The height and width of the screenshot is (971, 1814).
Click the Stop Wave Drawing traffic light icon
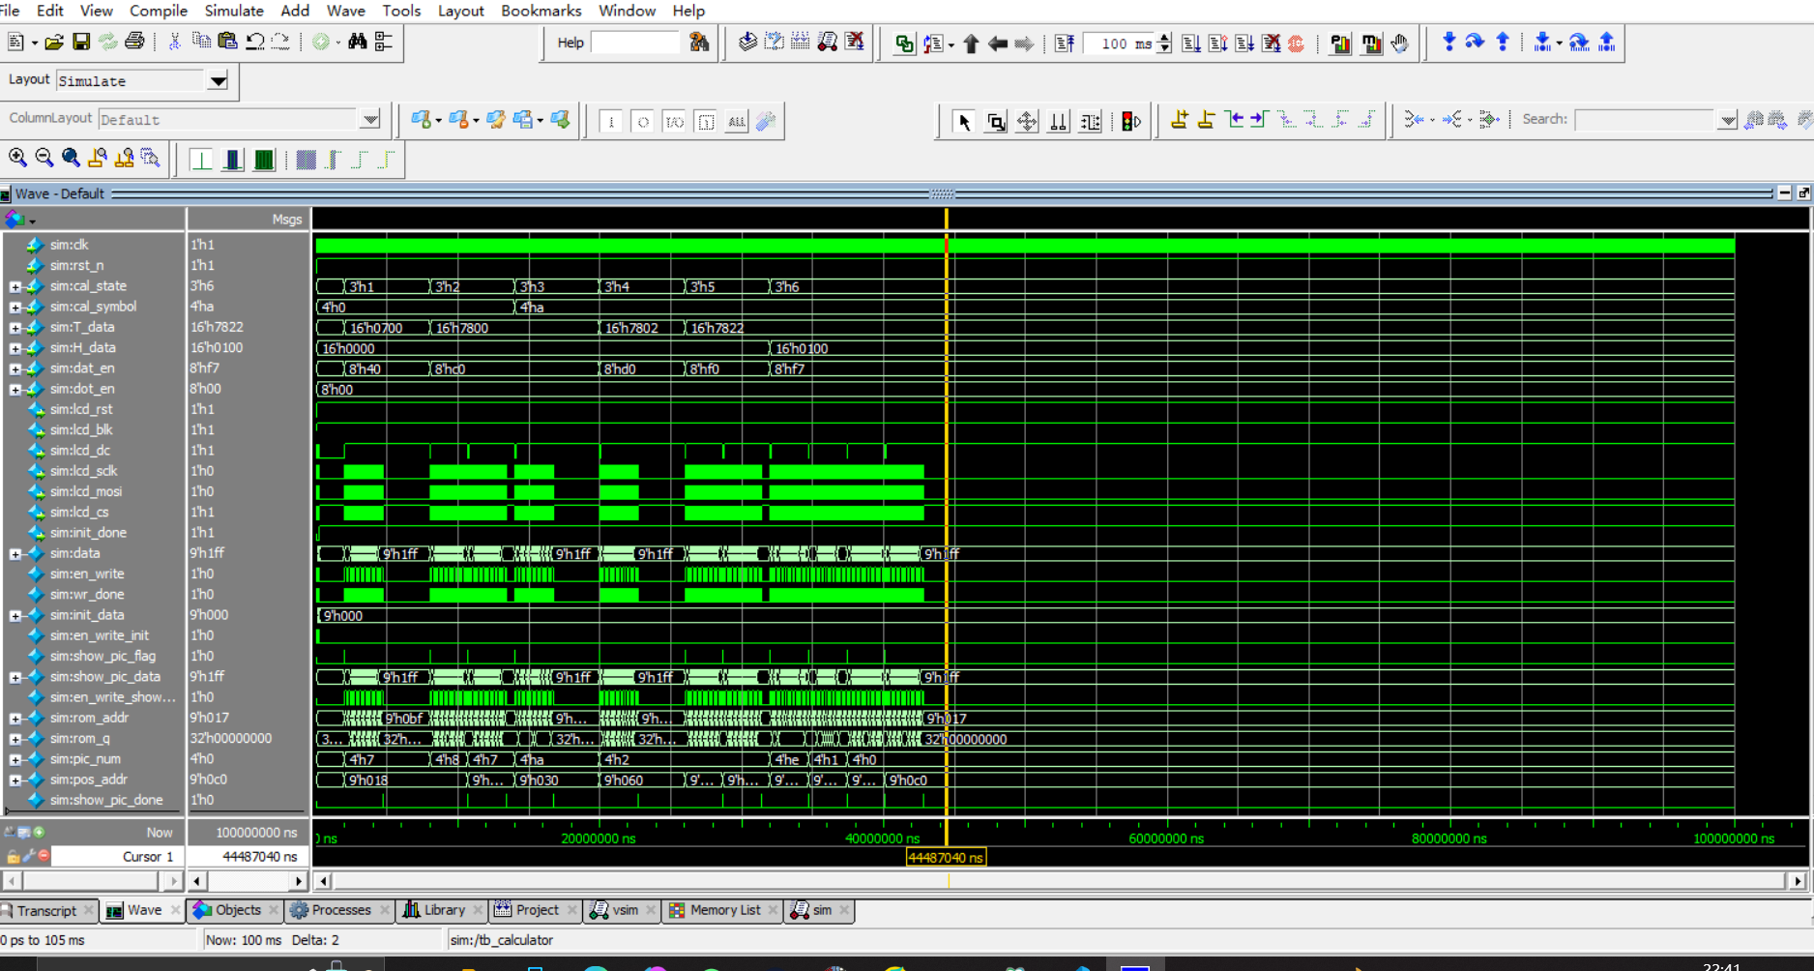1130,122
